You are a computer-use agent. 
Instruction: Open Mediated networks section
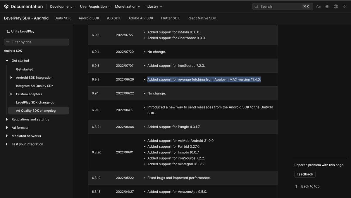point(26,136)
